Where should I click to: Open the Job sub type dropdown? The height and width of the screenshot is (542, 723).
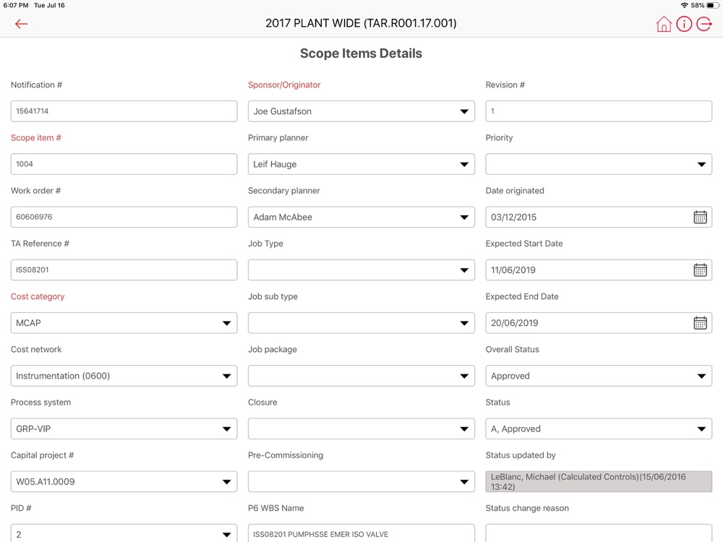pyautogui.click(x=361, y=323)
